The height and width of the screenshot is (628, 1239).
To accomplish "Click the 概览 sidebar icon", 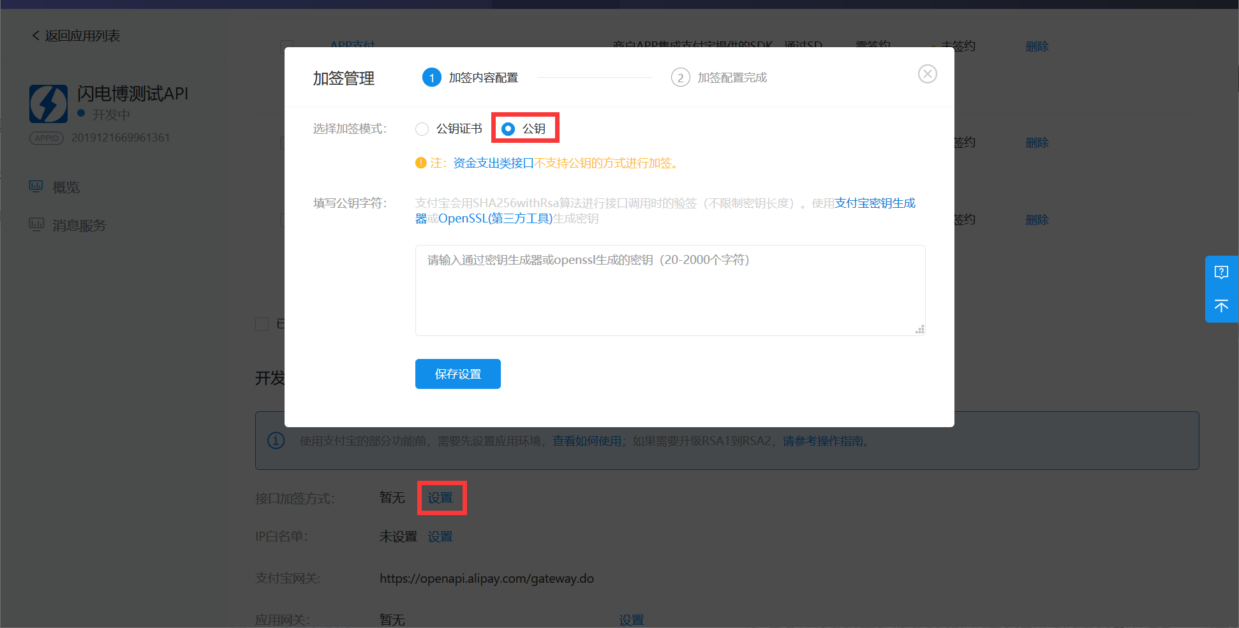I will 36,186.
